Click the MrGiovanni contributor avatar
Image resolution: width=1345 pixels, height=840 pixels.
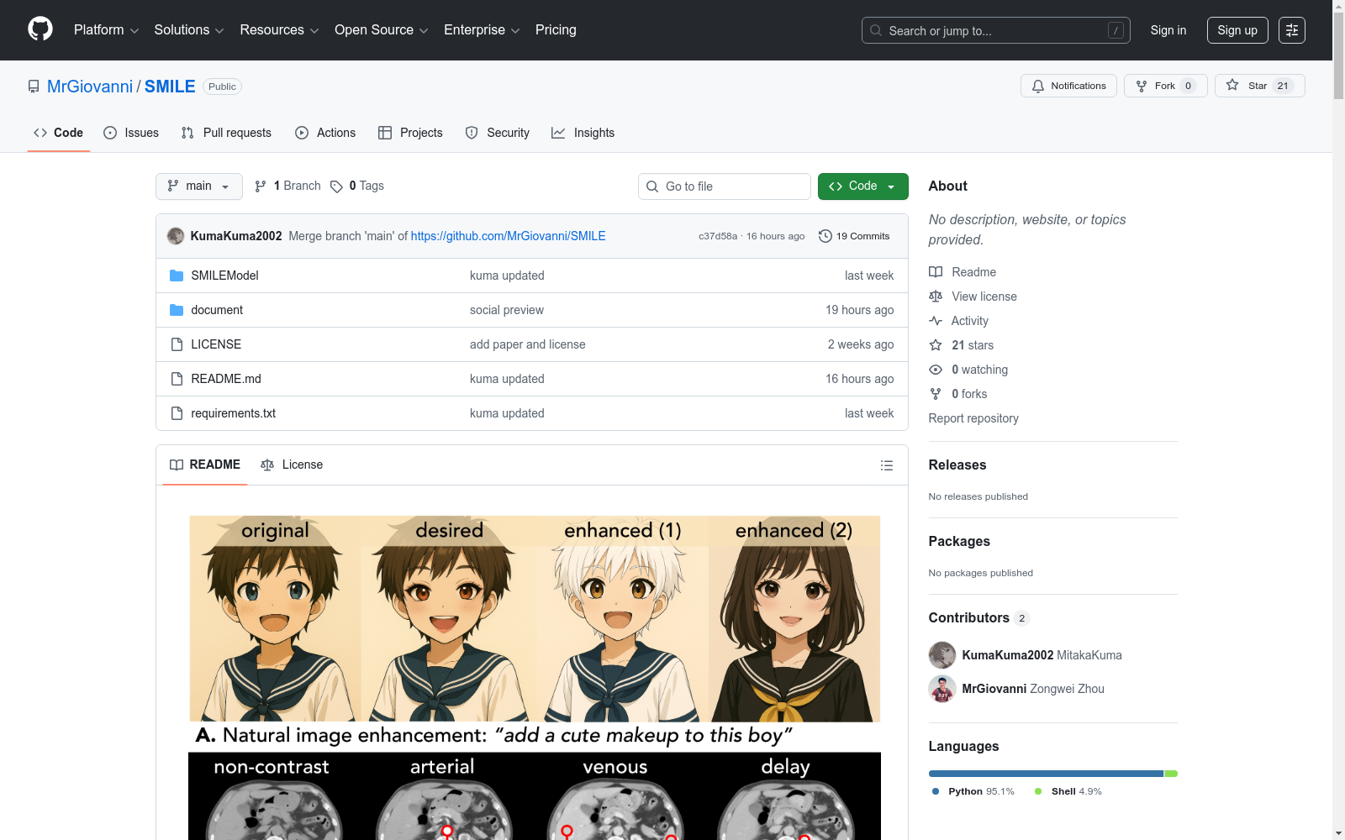(942, 689)
